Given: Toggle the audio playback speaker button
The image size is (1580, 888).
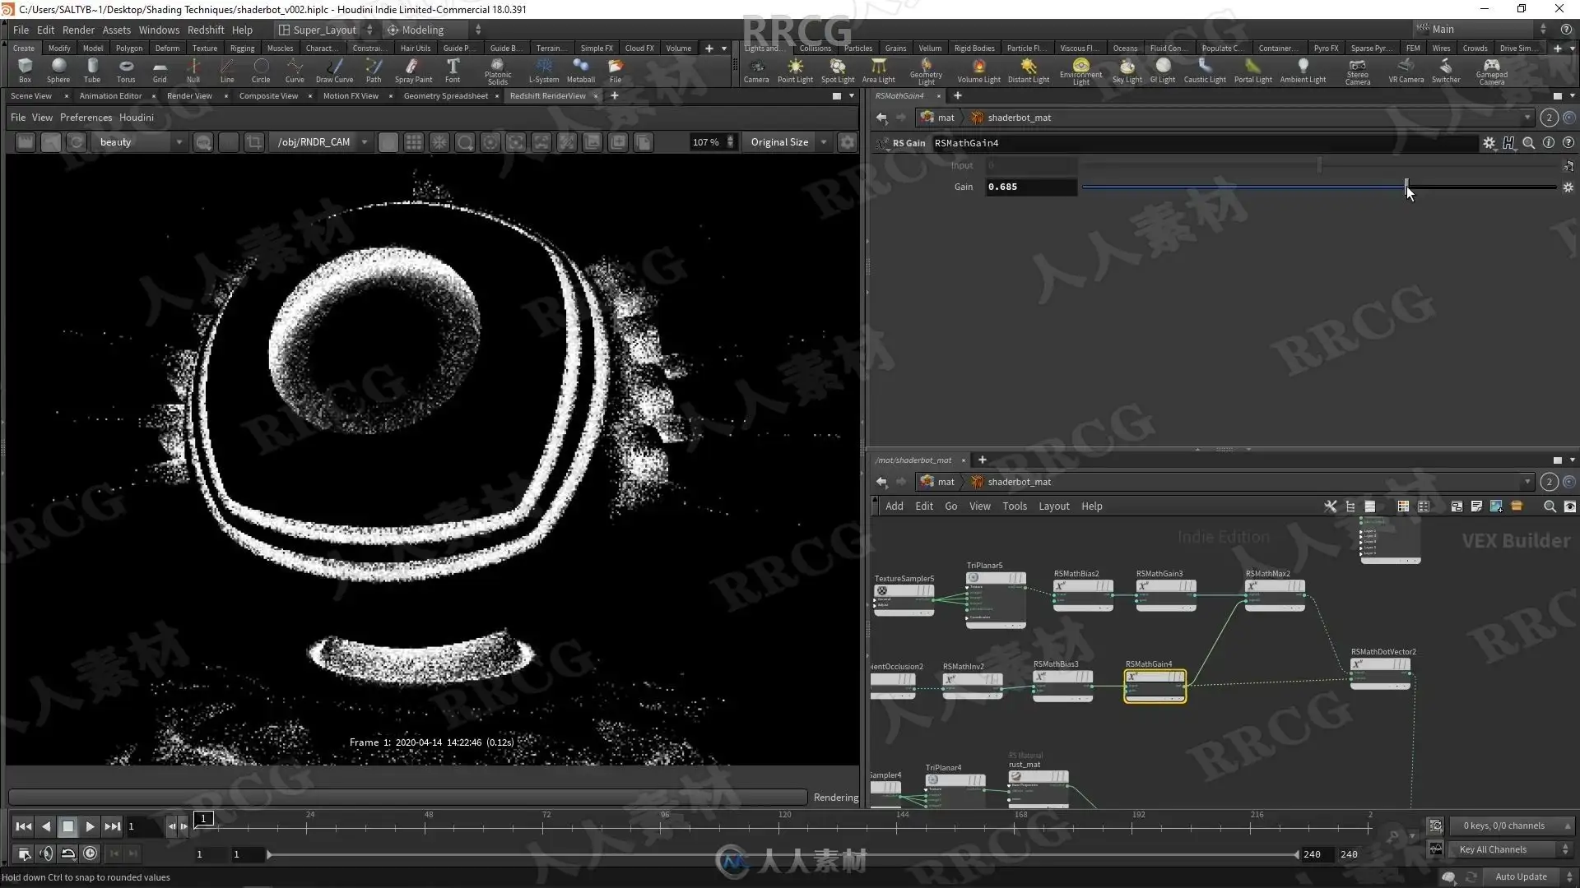Looking at the screenshot, I should tap(46, 854).
